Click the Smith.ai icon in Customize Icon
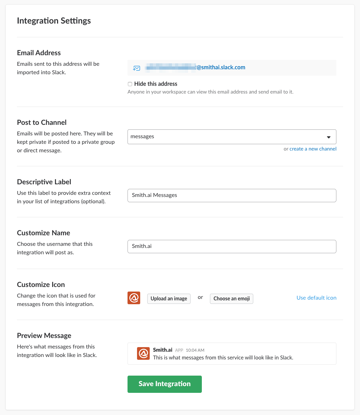The image size is (360, 415). point(134,298)
